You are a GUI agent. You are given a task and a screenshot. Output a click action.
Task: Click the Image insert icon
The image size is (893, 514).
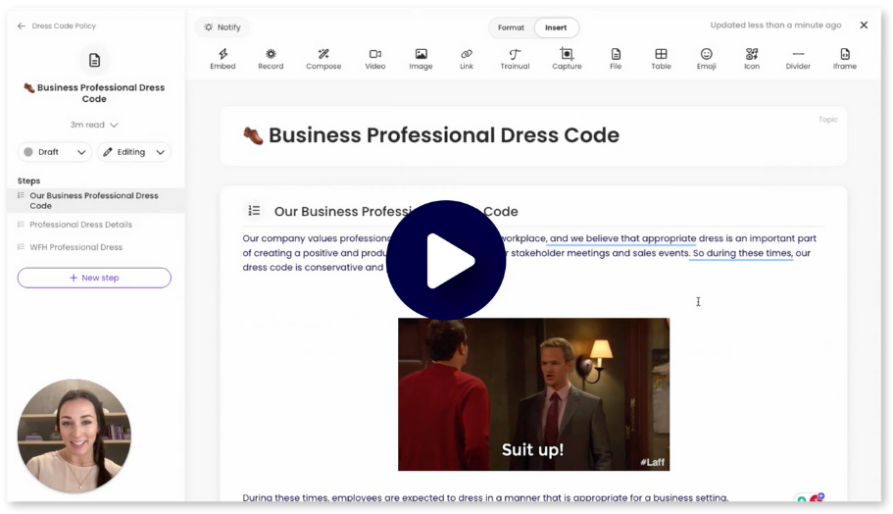pyautogui.click(x=421, y=55)
